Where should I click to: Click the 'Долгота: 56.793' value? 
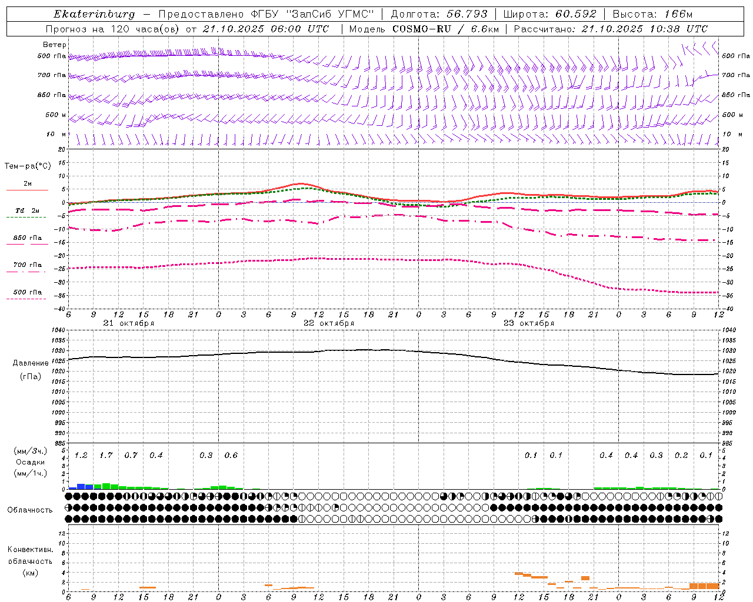tap(439, 14)
